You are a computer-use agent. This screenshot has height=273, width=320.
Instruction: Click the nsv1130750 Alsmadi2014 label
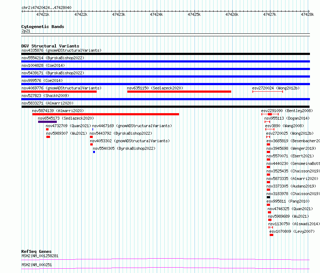point(294,224)
